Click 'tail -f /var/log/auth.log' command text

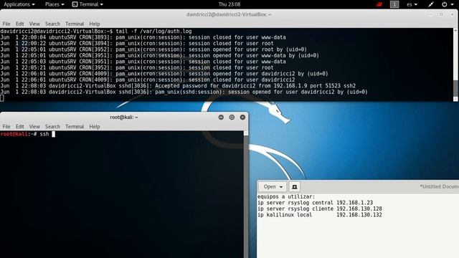153,32
